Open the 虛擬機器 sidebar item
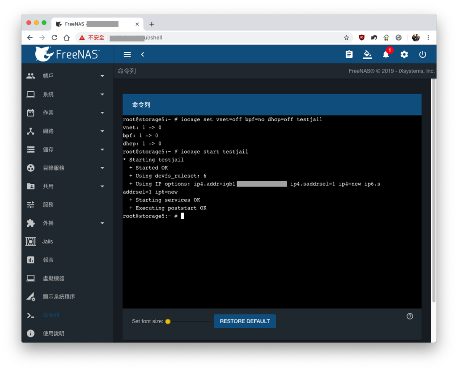Screen dimensions: 458x371 click(x=67, y=278)
